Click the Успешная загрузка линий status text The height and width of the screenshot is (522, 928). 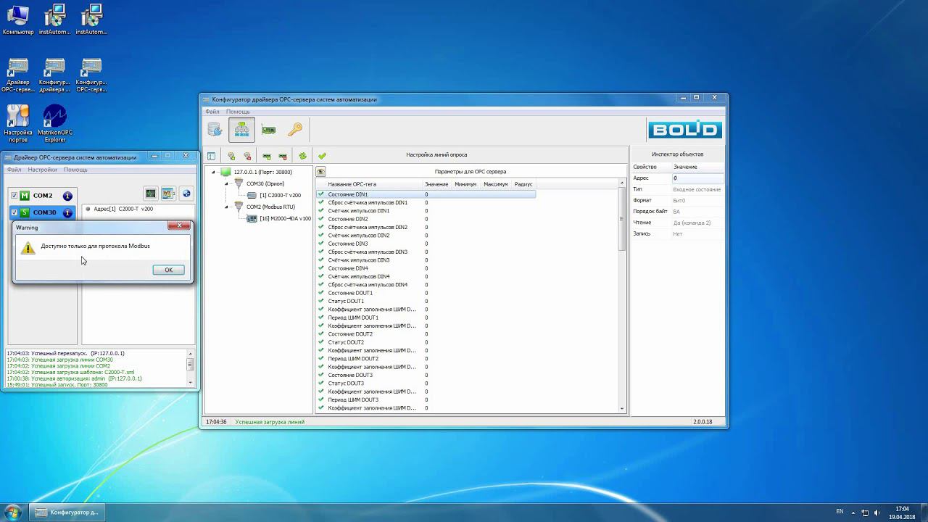pos(270,422)
